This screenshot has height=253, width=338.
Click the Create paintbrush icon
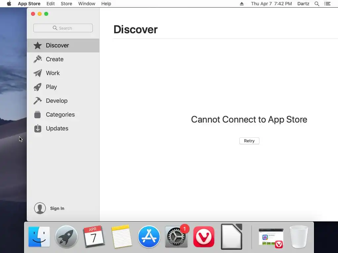pos(38,59)
